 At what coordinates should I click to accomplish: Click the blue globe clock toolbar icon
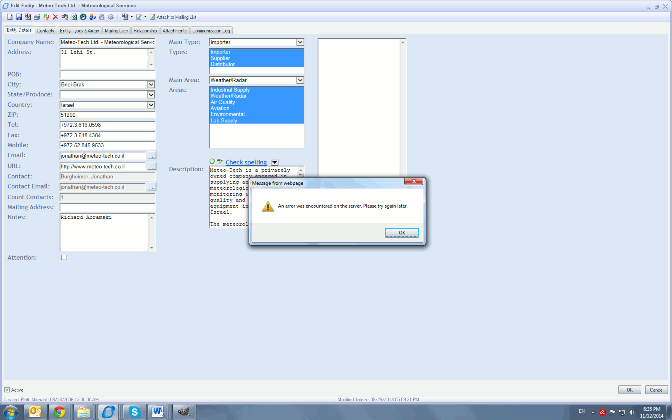click(83, 17)
